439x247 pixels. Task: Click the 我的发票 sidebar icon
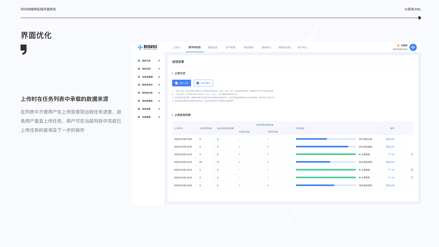tap(139, 109)
